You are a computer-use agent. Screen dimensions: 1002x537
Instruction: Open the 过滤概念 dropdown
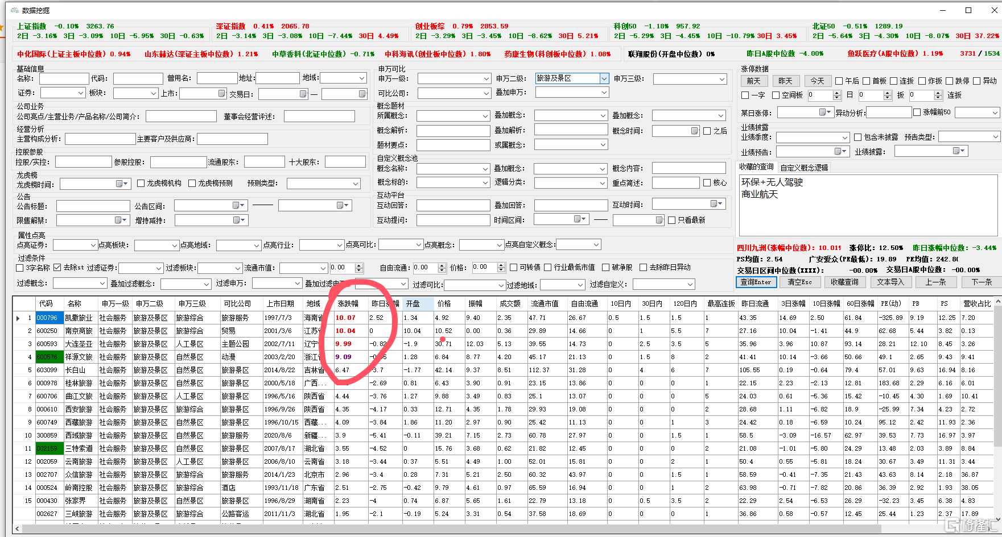[x=102, y=284]
